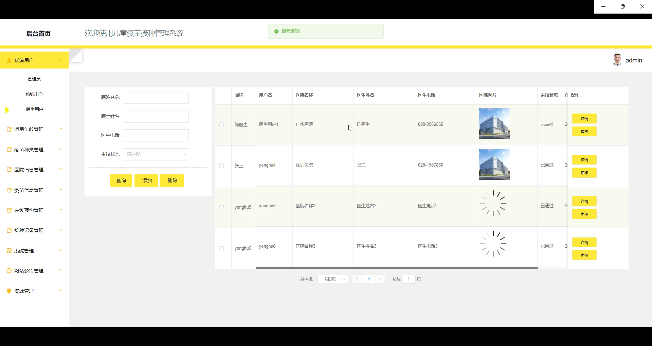
Task: Click 审核 for 张三 row
Action: coord(584,173)
